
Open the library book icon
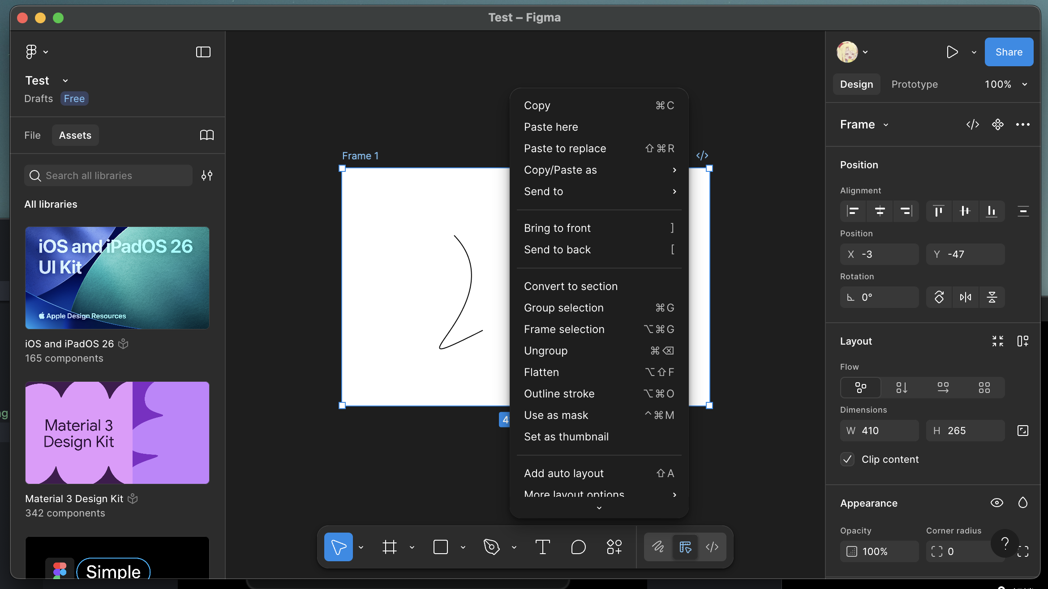206,135
